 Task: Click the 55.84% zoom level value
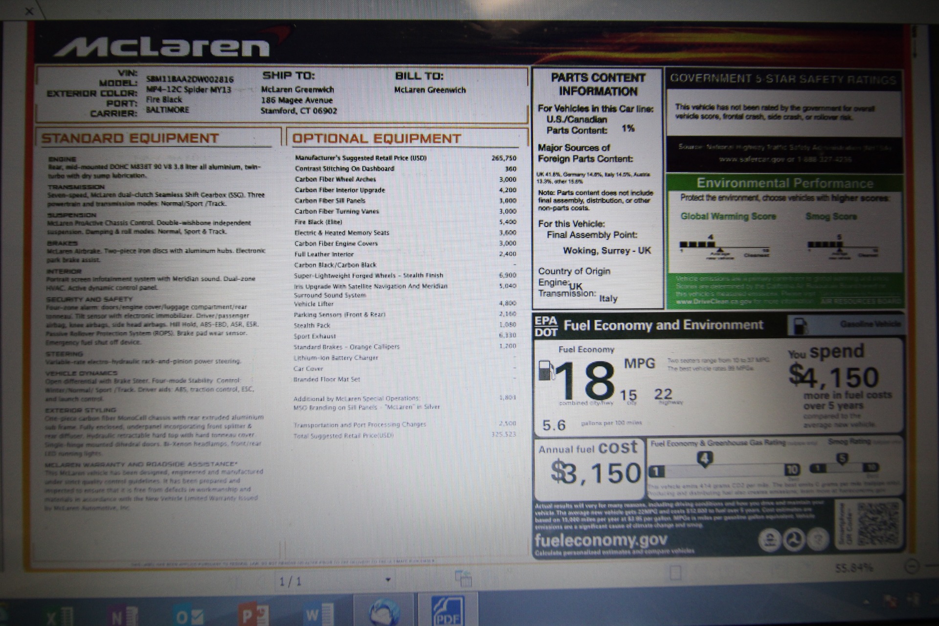(x=854, y=568)
